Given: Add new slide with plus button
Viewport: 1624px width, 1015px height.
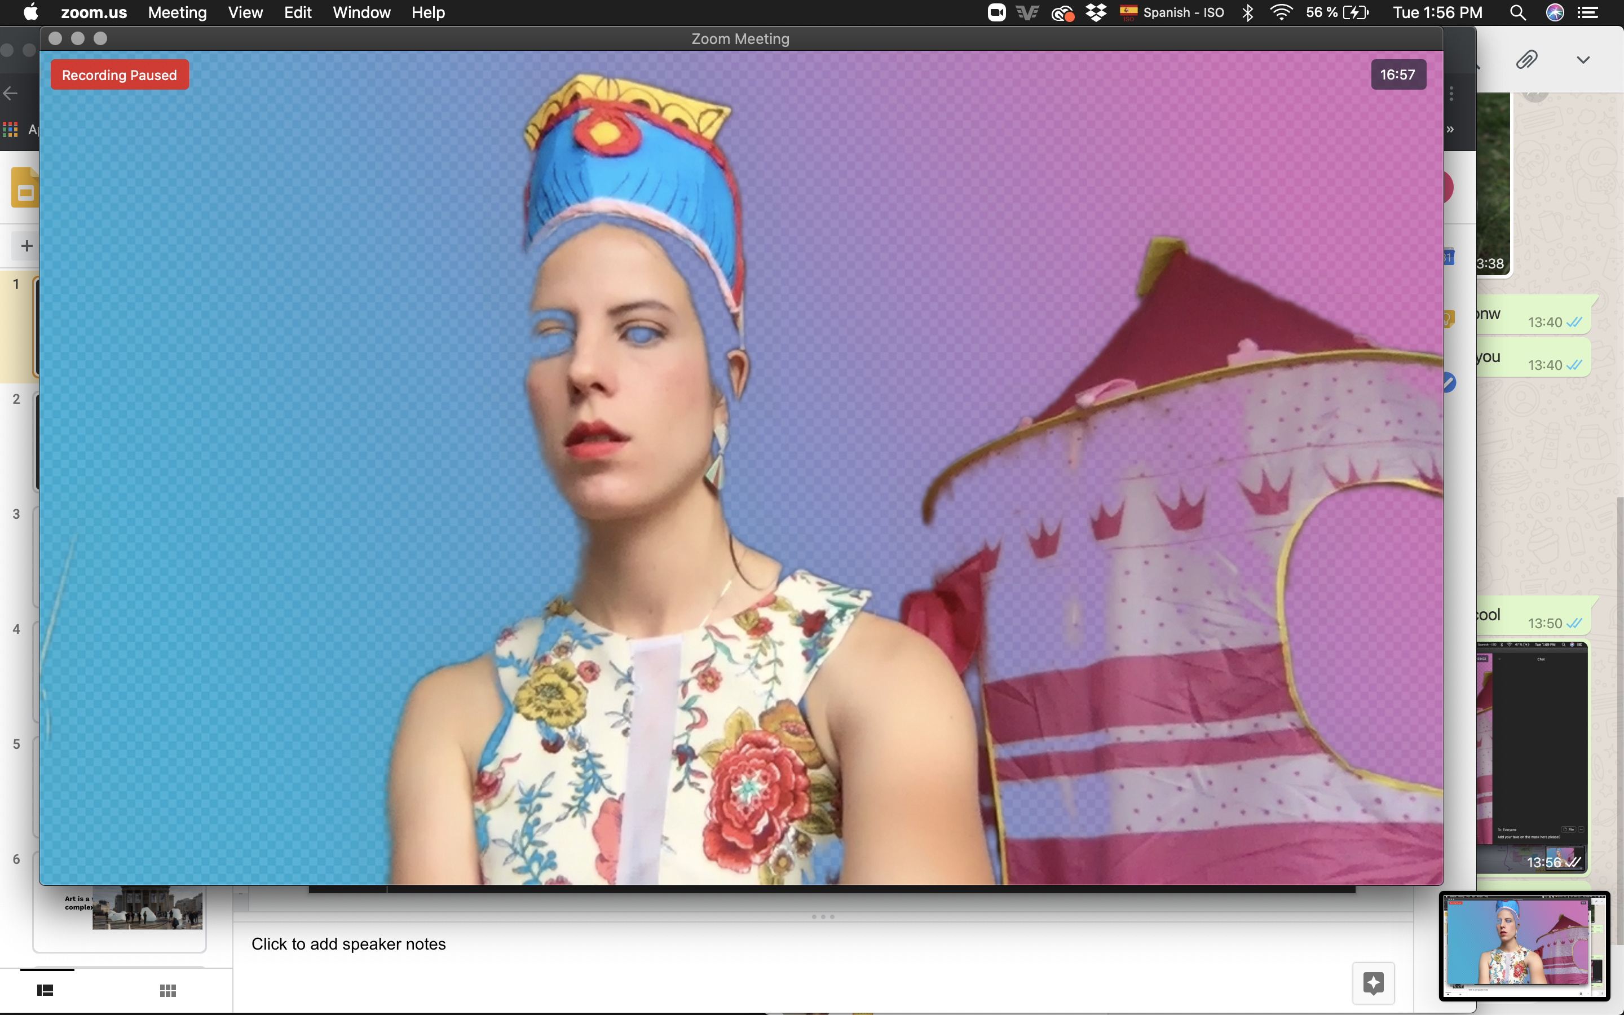Looking at the screenshot, I should tap(27, 246).
